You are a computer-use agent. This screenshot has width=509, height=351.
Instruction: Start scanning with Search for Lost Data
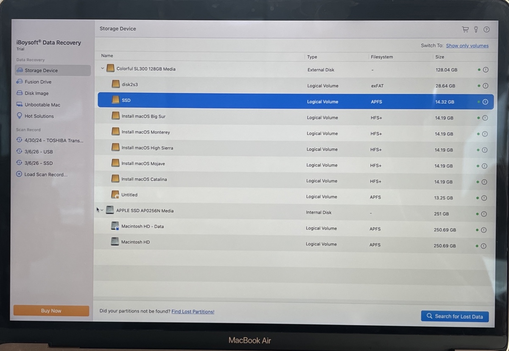click(455, 316)
